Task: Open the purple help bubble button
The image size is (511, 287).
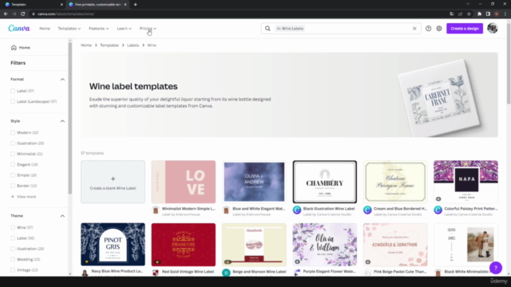Action: click(x=496, y=268)
